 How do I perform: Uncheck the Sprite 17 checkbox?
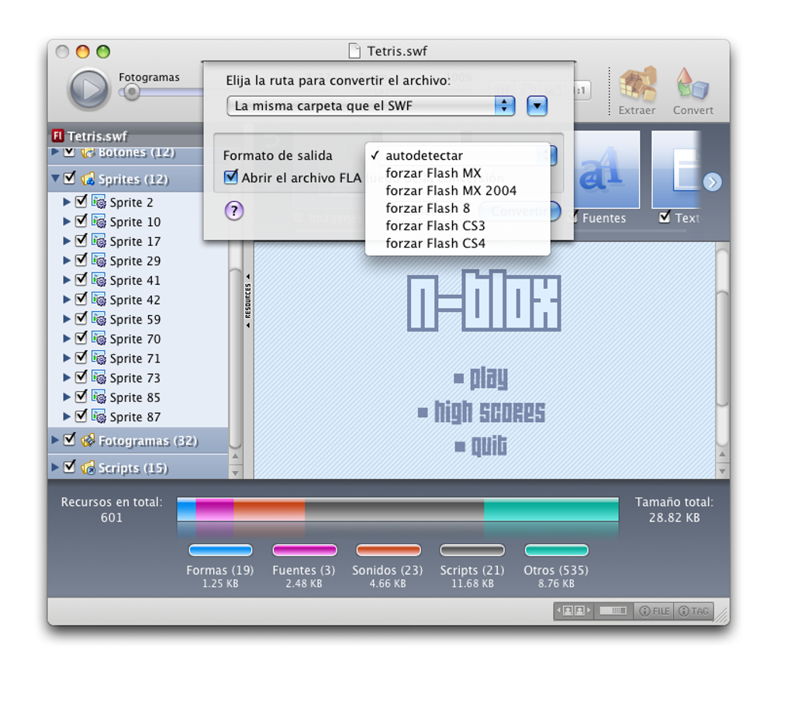(81, 241)
